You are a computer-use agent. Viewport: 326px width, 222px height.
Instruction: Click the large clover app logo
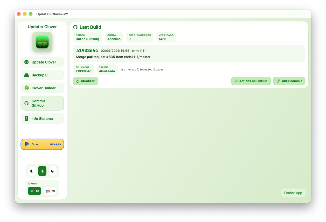42,42
